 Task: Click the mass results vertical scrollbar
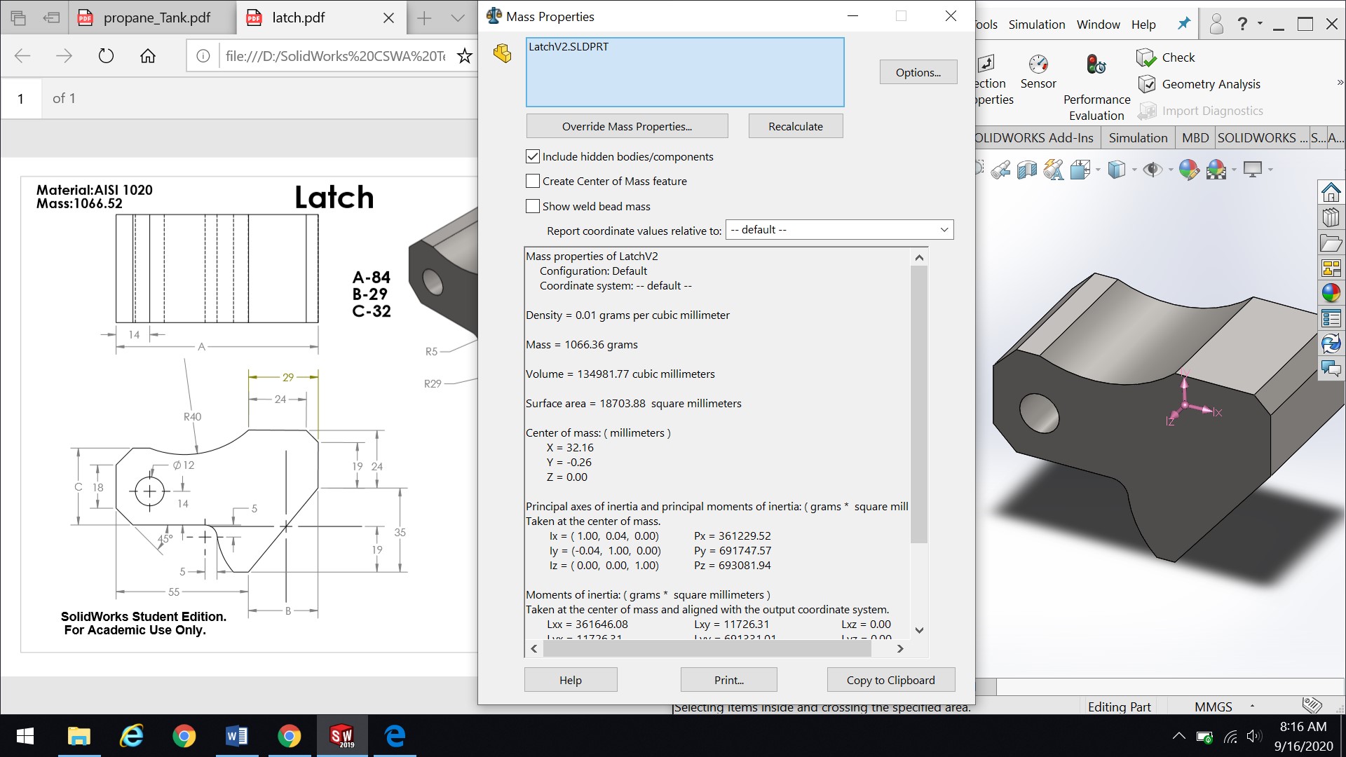click(919, 443)
